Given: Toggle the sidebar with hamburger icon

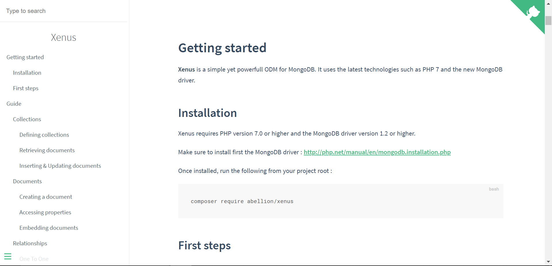Looking at the screenshot, I should click(8, 256).
